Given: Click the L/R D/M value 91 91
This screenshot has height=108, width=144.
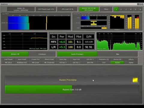Looking at the screenshot, I should 89,47.
